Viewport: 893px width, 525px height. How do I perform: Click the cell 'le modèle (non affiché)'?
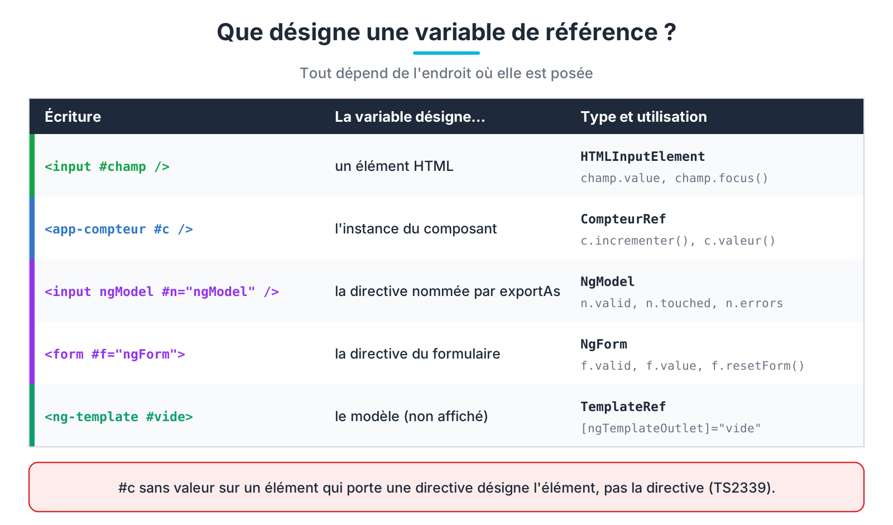[x=411, y=416]
